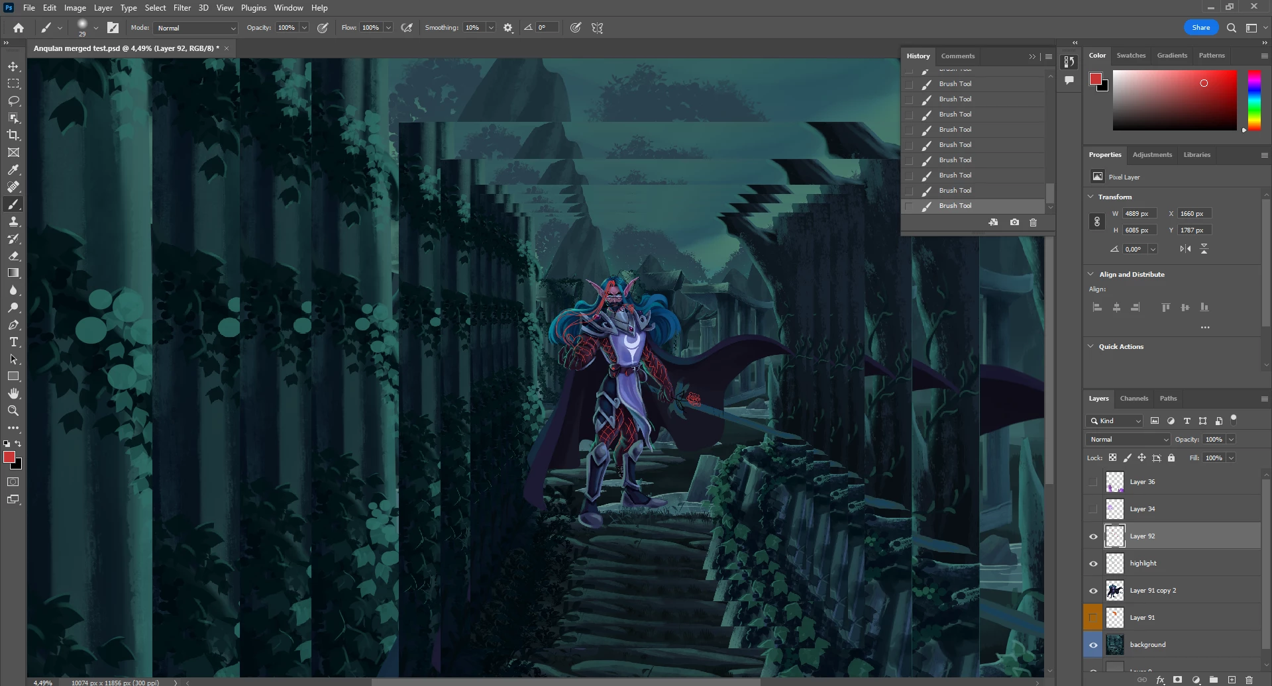This screenshot has width=1272, height=686.
Task: Add layer mask icon at Layers bottom
Action: pos(1177,679)
